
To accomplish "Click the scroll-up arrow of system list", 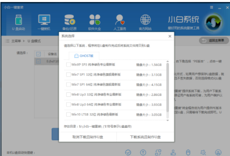I will tap(167, 61).
